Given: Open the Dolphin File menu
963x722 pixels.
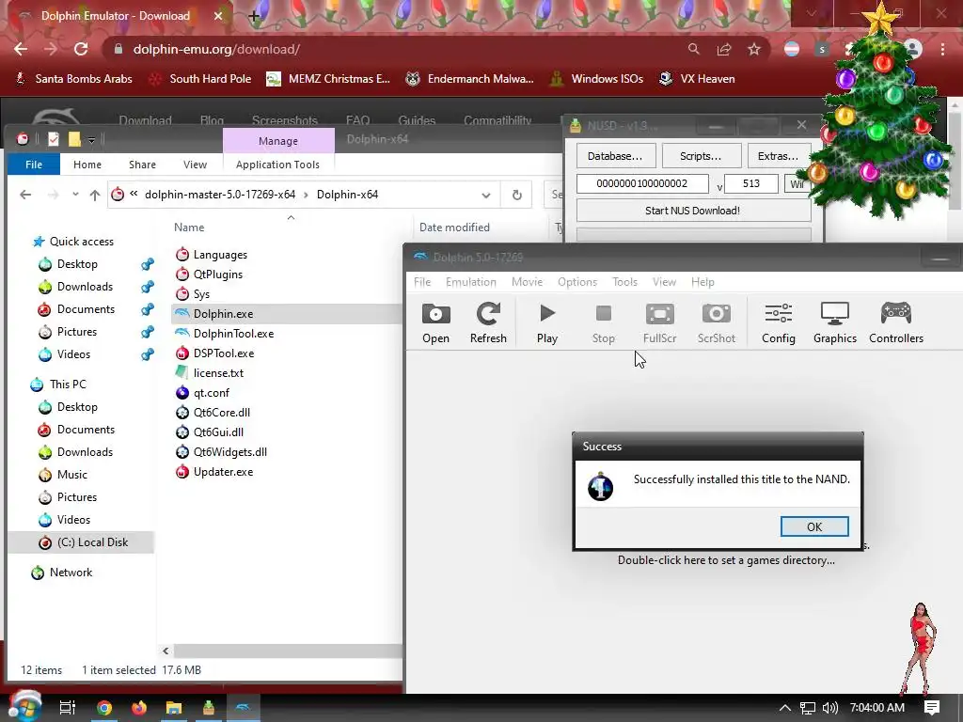Looking at the screenshot, I should 422,282.
